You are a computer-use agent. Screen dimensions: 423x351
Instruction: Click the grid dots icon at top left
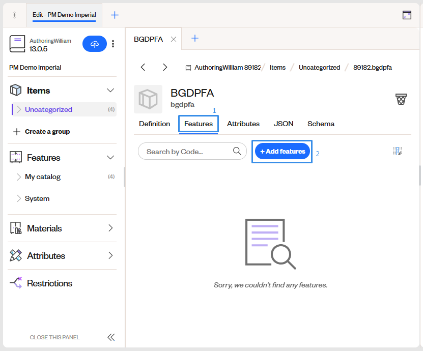14,15
